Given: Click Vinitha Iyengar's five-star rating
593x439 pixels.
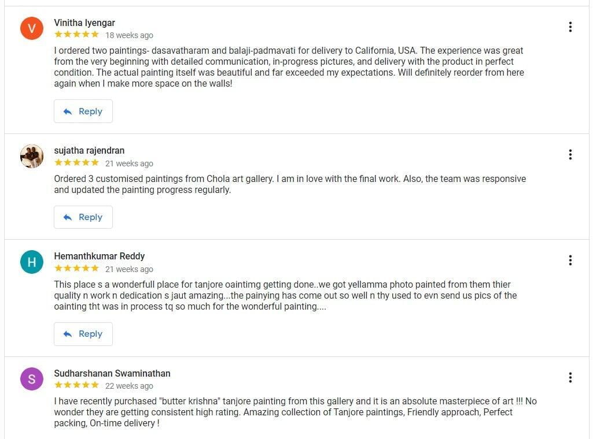Looking at the screenshot, I should click(76, 35).
